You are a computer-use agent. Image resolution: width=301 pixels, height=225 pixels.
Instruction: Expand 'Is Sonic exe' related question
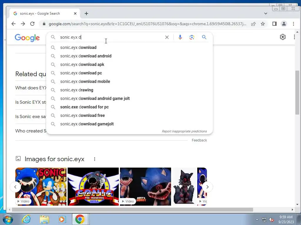tap(31, 117)
